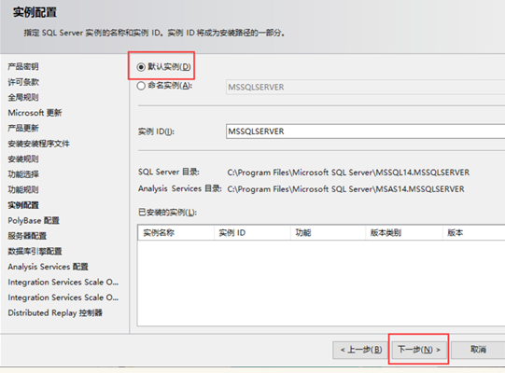Open 产品密钥 step in sidebar
The height and width of the screenshot is (373, 505).
point(23,66)
